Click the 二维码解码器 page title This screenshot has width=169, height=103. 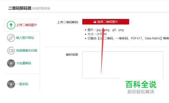20,8
